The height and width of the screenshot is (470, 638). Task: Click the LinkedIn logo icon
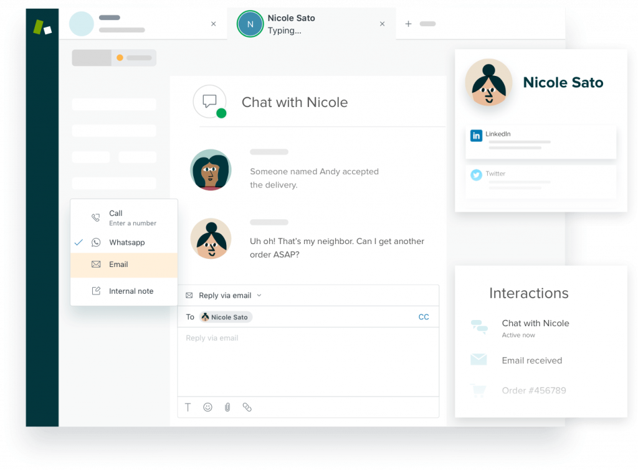tap(477, 135)
